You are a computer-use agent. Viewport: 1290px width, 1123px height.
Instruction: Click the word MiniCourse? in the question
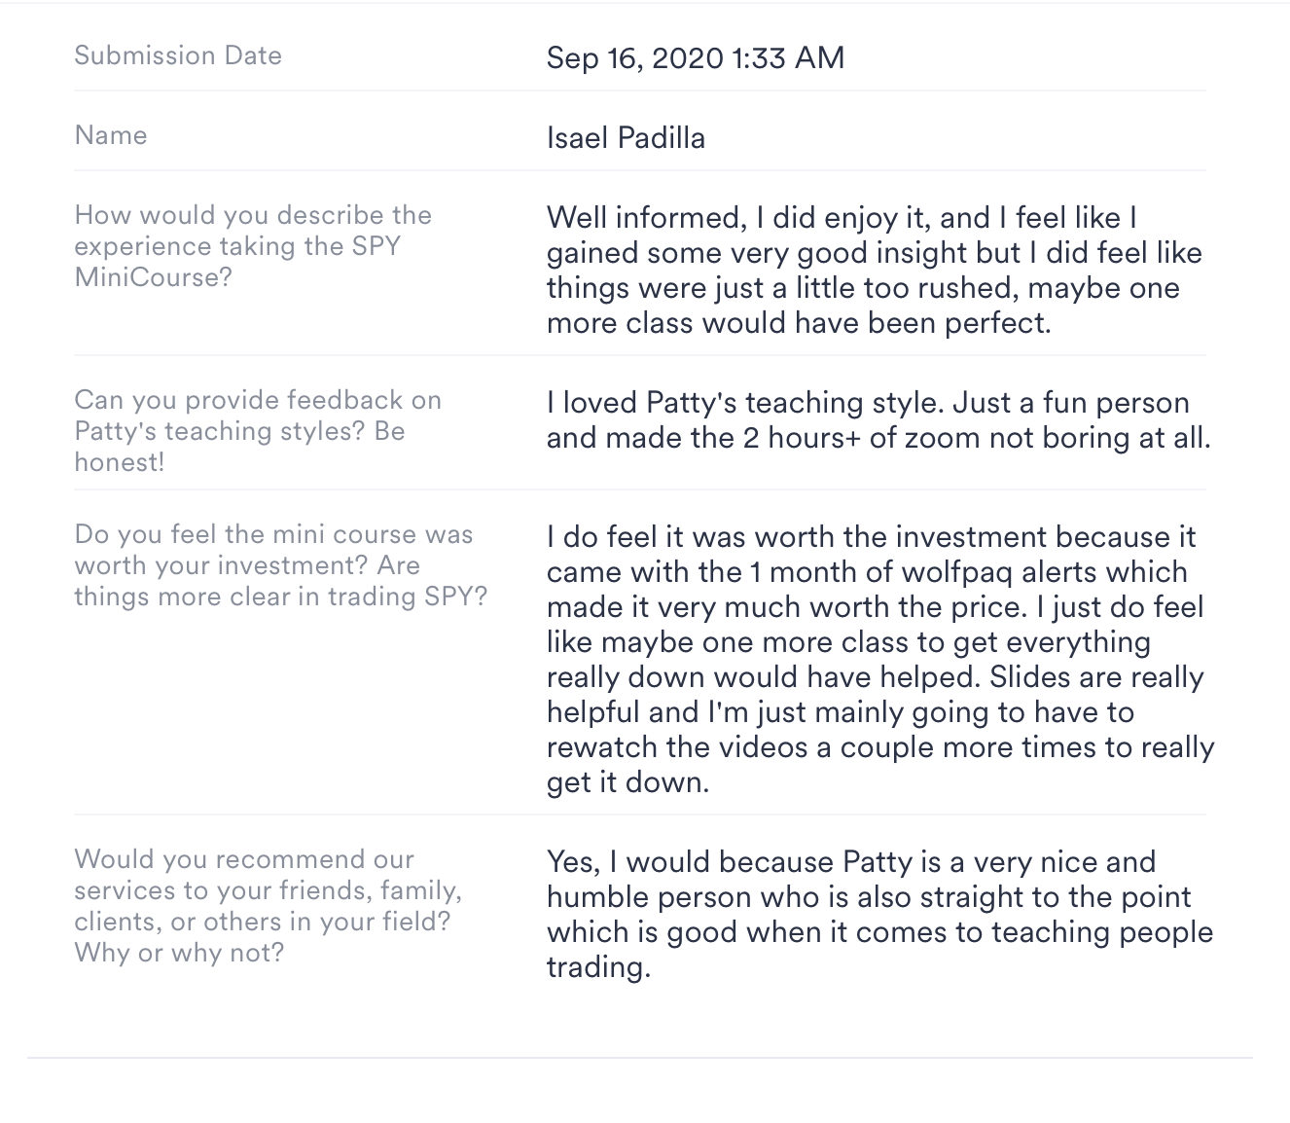click(154, 277)
